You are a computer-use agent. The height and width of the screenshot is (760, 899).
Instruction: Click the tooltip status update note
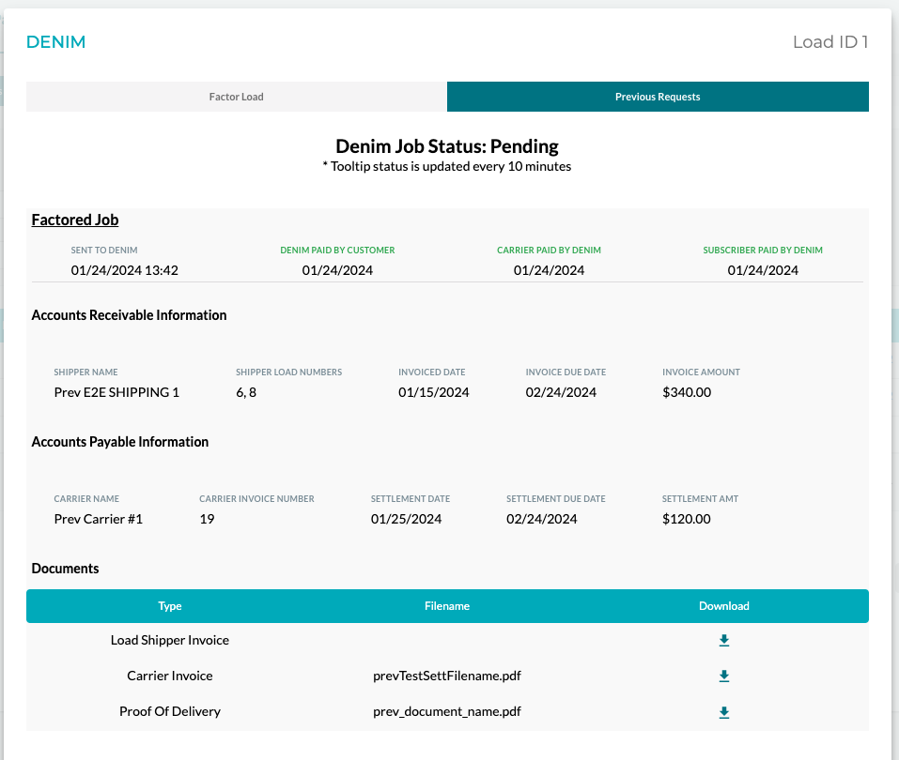(x=446, y=167)
